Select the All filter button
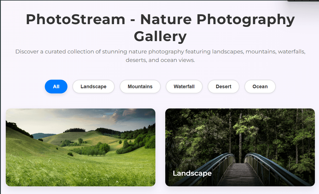The width and height of the screenshot is (319, 194). click(x=56, y=86)
